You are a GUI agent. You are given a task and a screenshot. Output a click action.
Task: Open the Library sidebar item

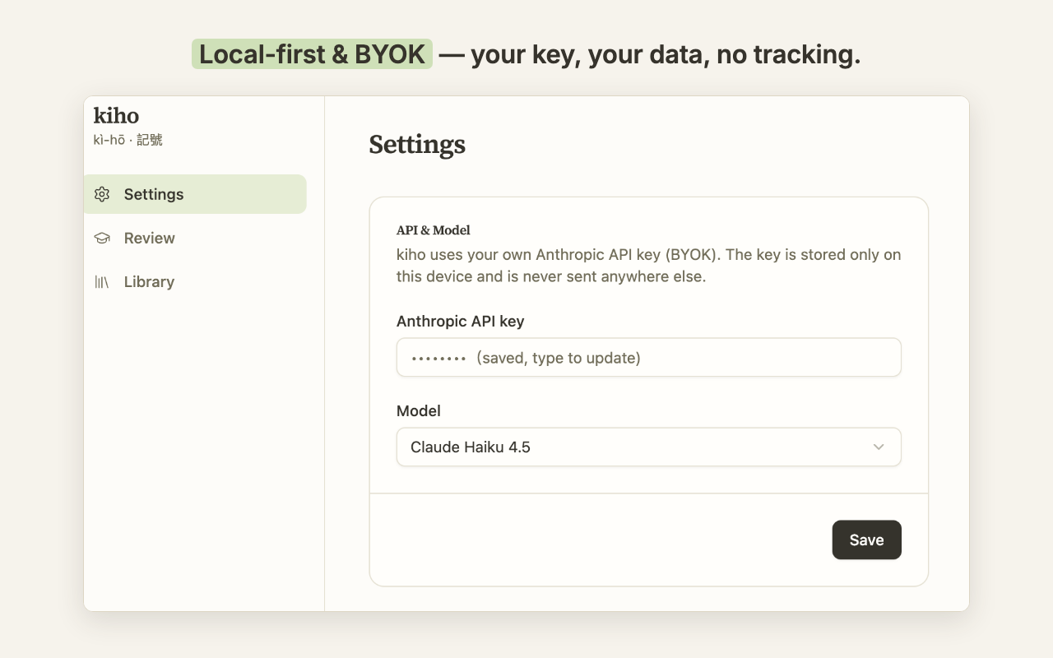tap(195, 281)
